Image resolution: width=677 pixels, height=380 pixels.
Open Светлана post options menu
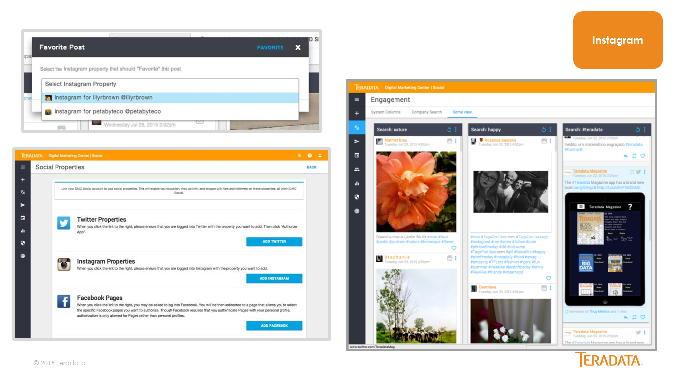[550, 288]
